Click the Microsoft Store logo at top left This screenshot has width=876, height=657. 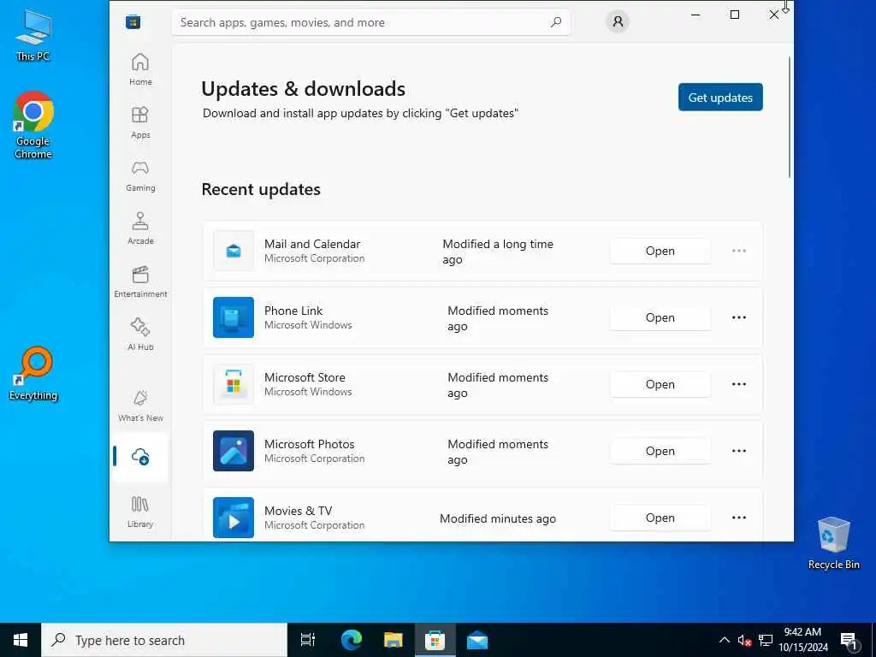(x=133, y=22)
